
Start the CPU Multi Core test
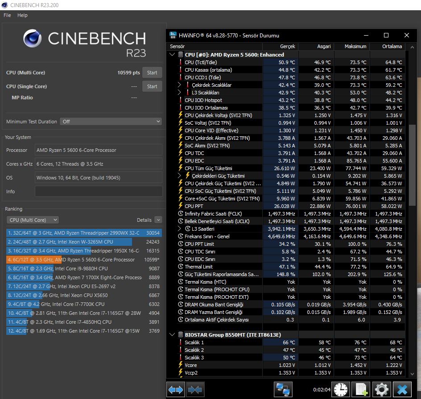pyautogui.click(x=152, y=73)
